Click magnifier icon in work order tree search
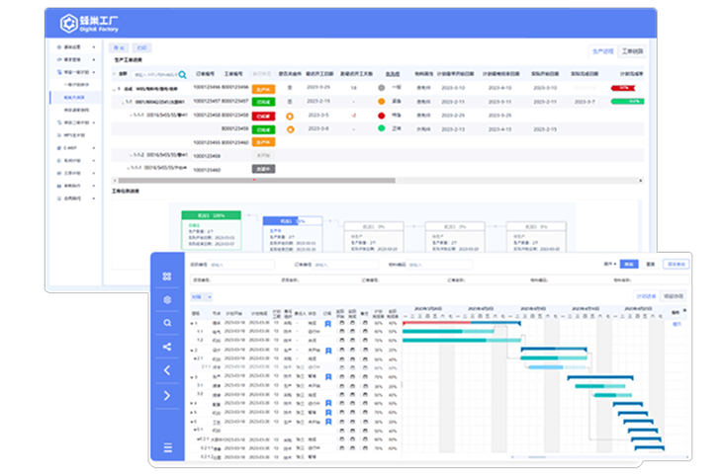Screen dimensions: 722x476 coord(182,74)
